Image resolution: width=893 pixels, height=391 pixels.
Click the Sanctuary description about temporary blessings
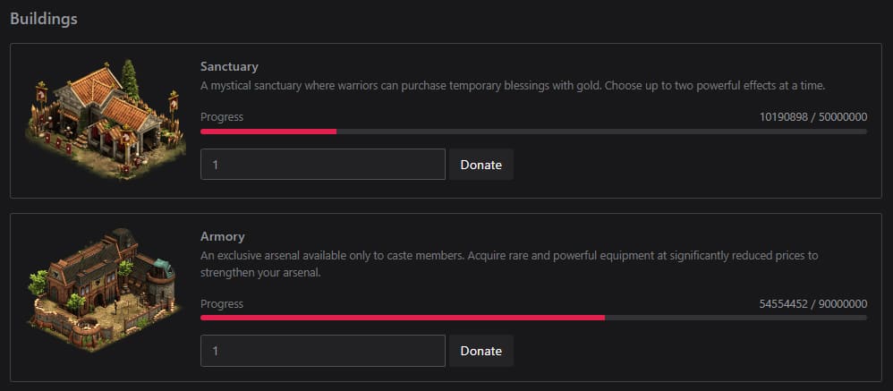point(513,85)
